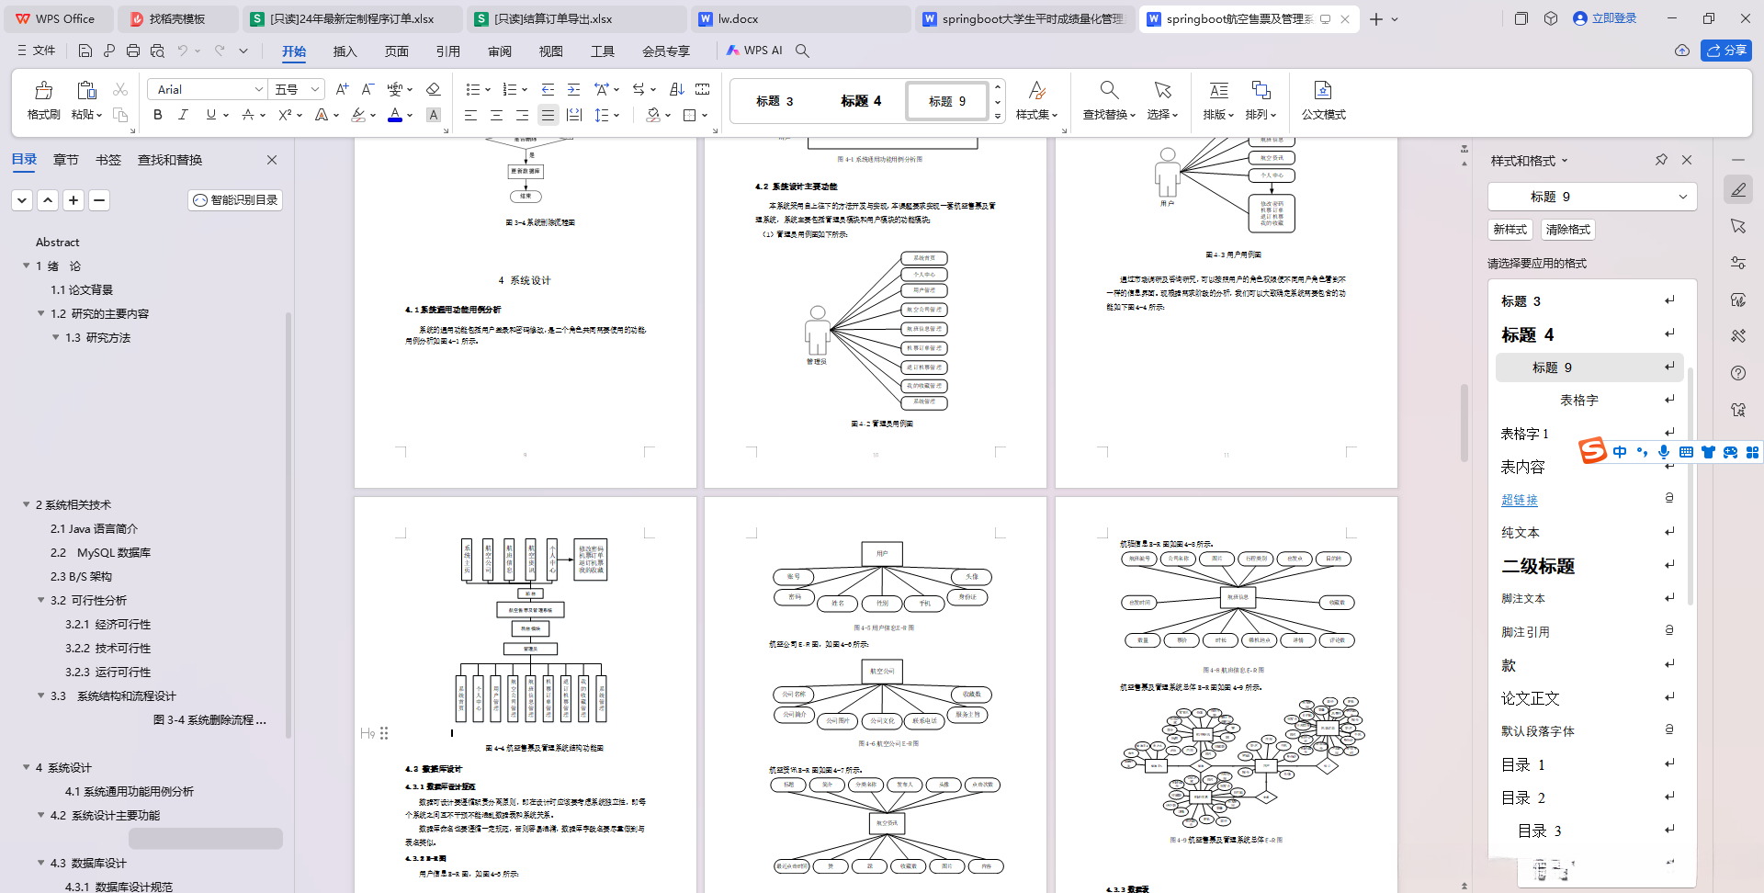1764x893 pixels.
Task: Open the font color swatch dropdown
Action: tap(410, 115)
